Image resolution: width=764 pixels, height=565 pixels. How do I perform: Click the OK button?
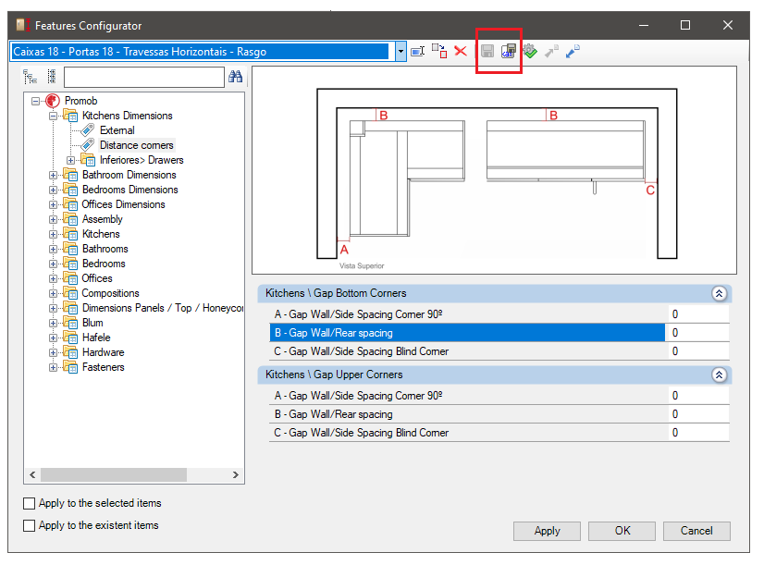click(622, 531)
